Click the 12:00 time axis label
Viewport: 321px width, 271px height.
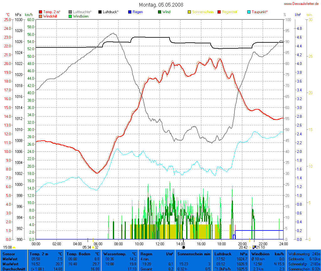160,244
